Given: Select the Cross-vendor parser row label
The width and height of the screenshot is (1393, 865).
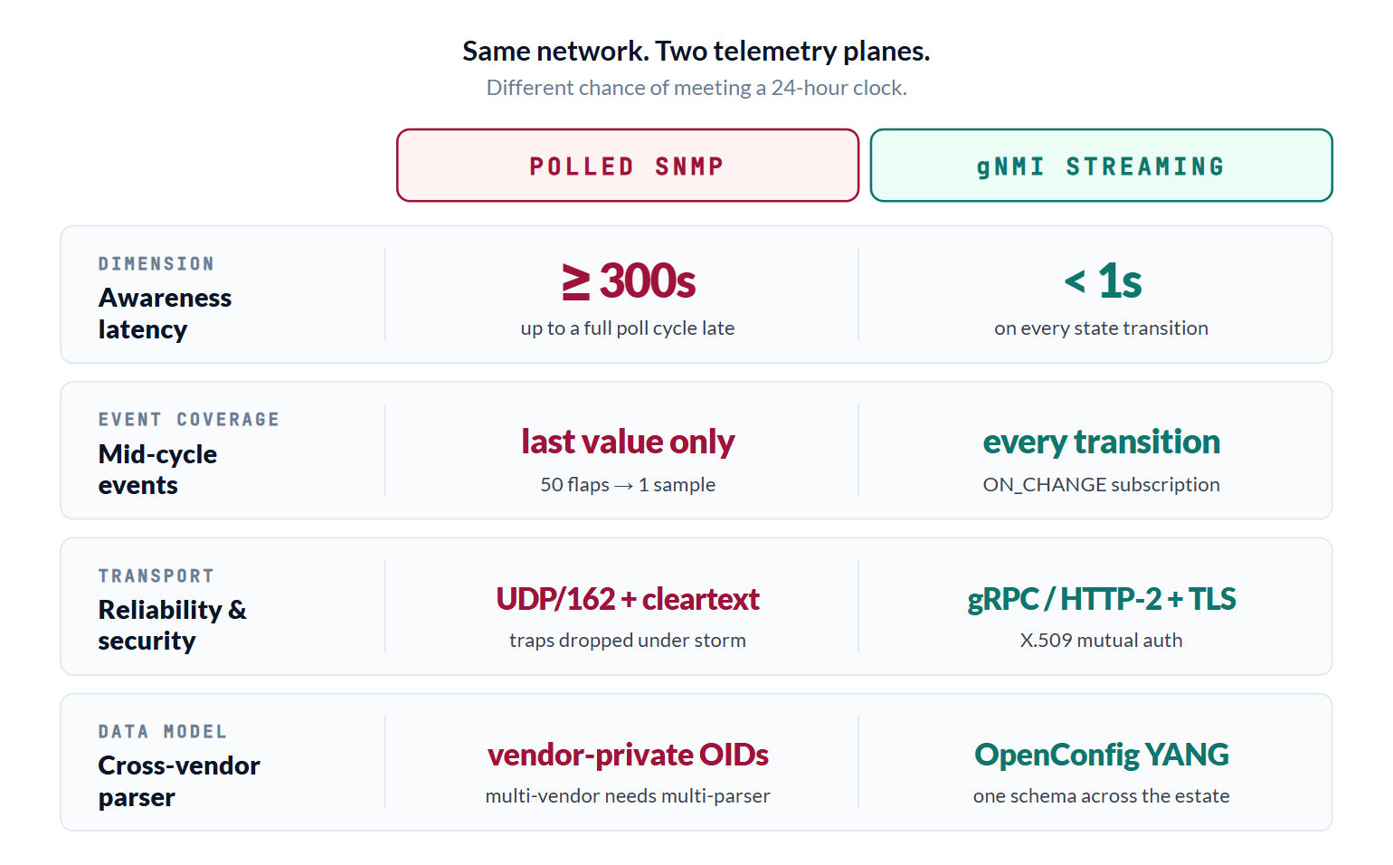Looking at the screenshot, I should click(179, 781).
